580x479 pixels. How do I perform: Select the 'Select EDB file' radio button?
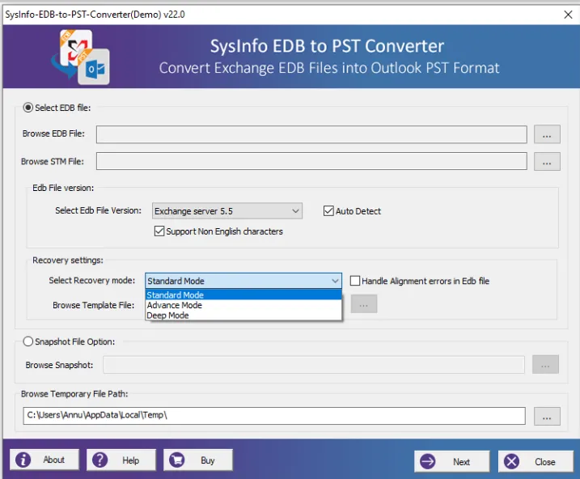(28, 108)
